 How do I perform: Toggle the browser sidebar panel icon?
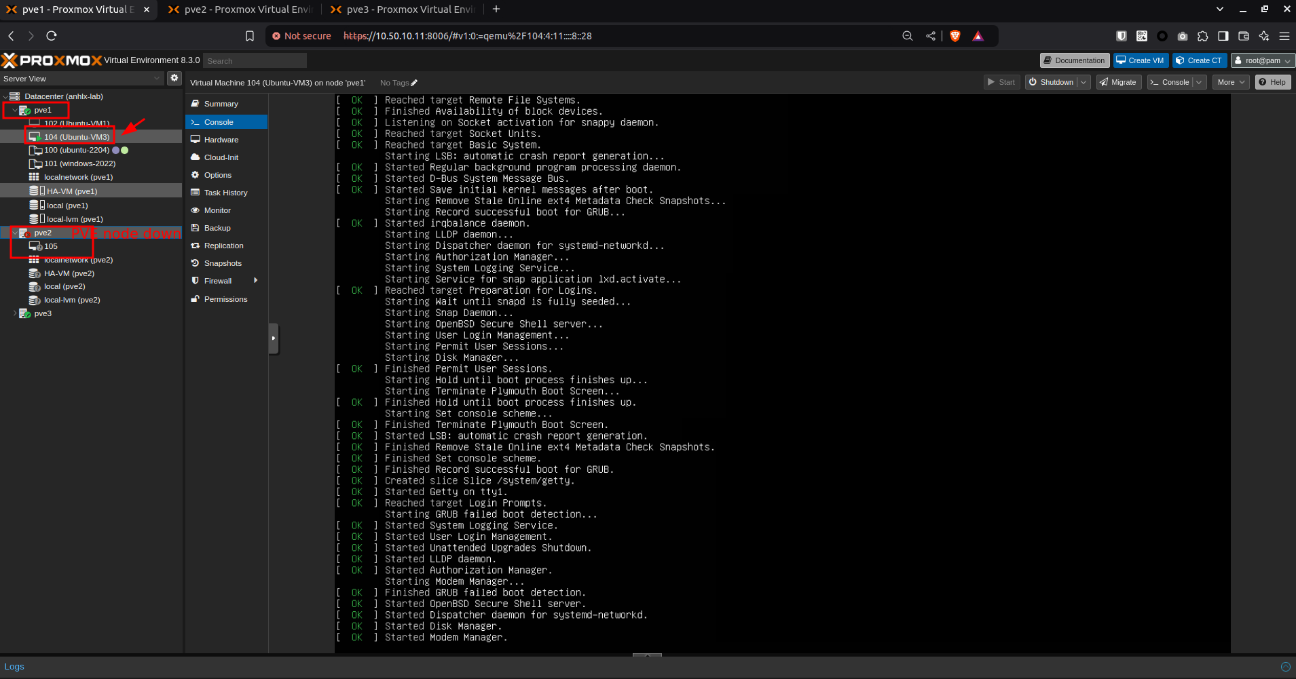pos(1223,36)
